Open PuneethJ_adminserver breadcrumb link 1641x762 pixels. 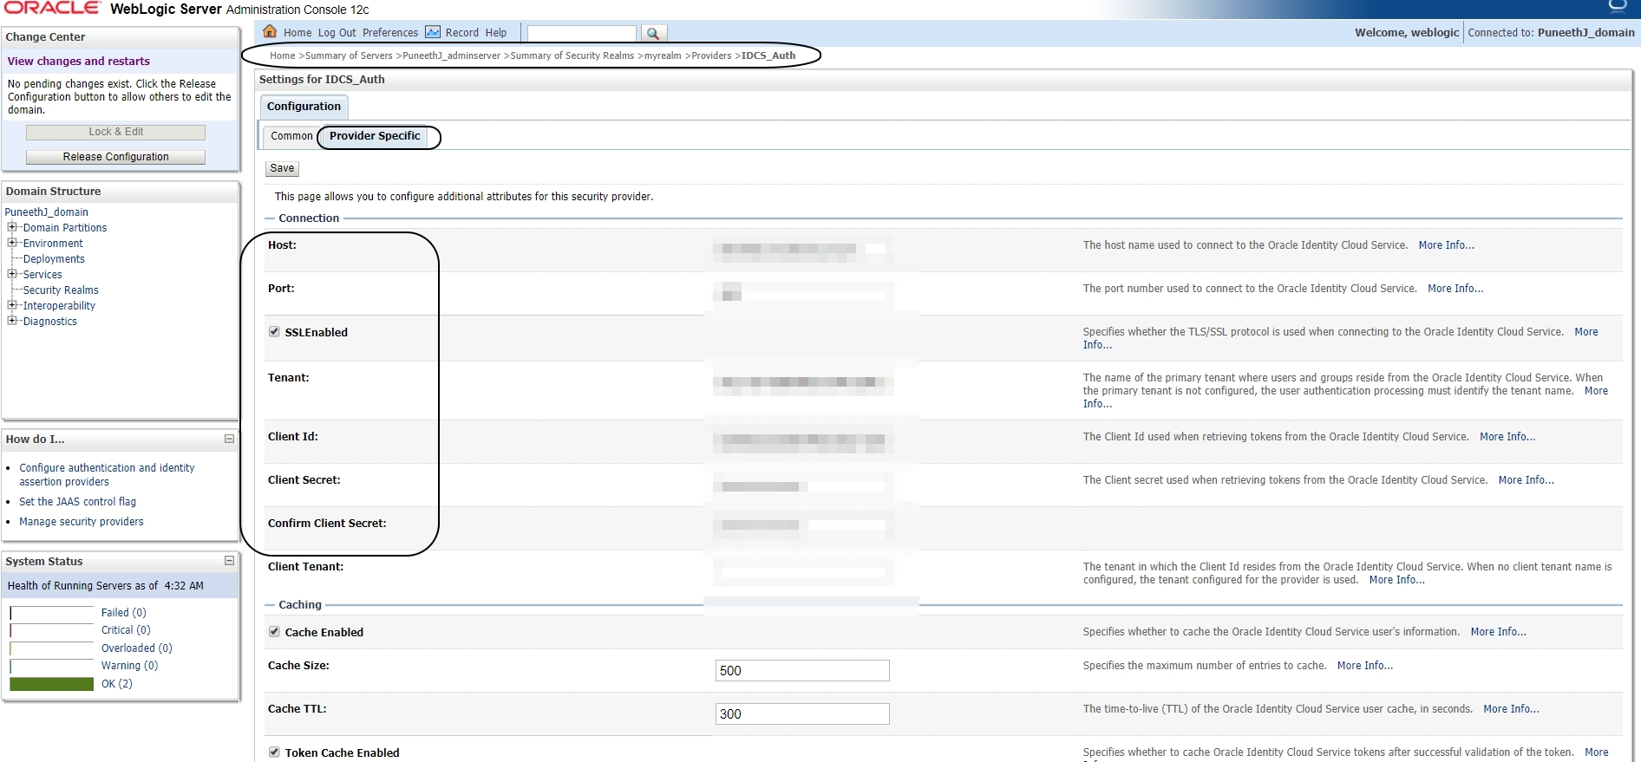(x=451, y=55)
